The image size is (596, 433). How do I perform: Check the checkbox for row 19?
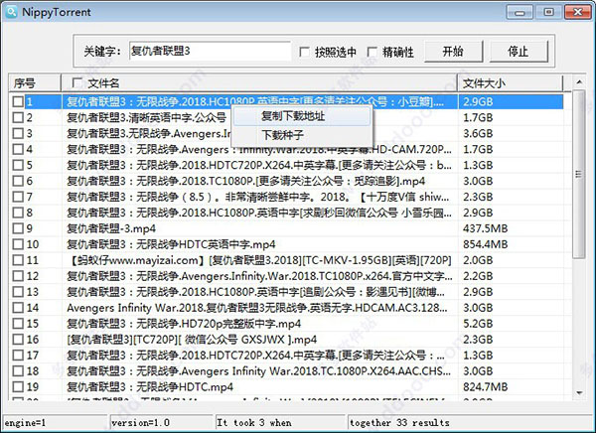[x=18, y=386]
